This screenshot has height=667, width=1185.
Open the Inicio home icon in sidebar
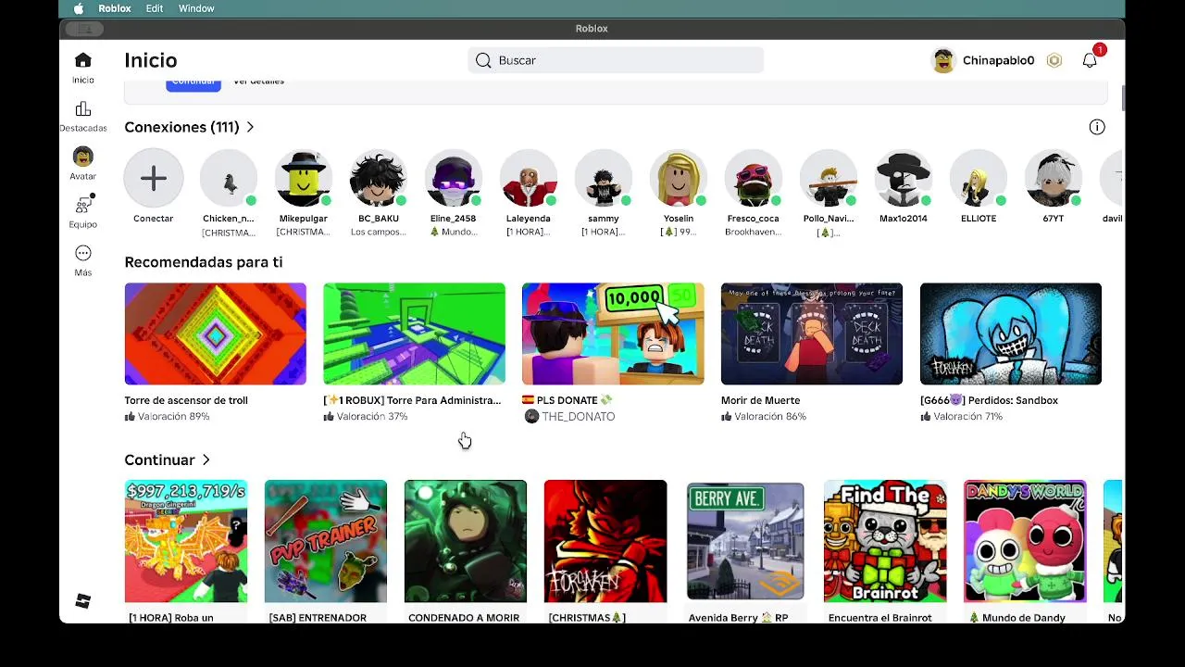pos(82,60)
